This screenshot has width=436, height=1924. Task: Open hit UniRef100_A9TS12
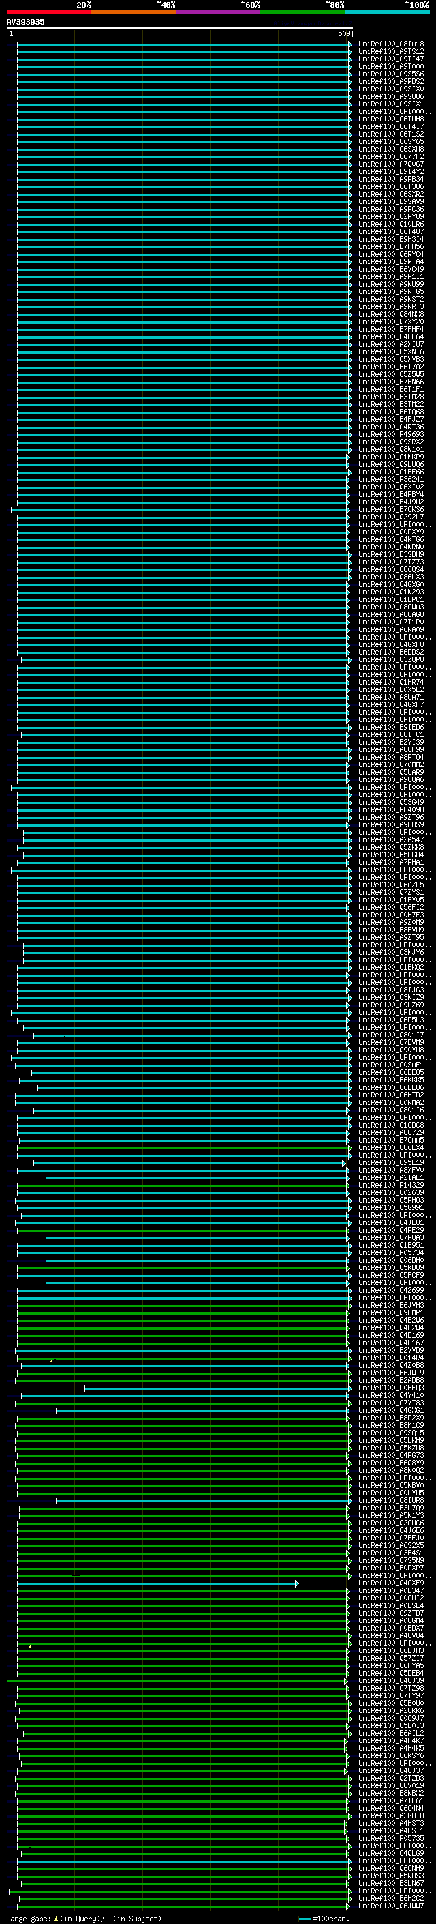click(390, 52)
